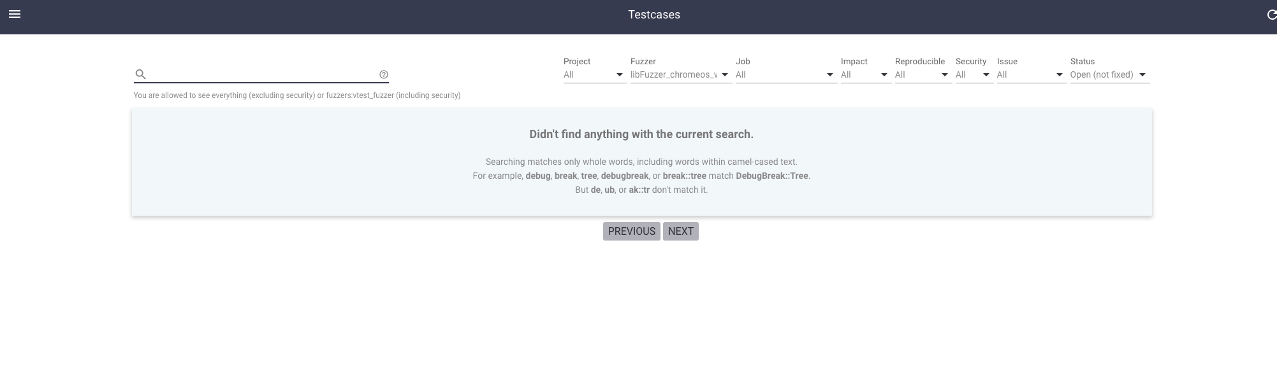The image size is (1277, 385).
Task: Click the NEXT page button
Action: click(x=681, y=231)
